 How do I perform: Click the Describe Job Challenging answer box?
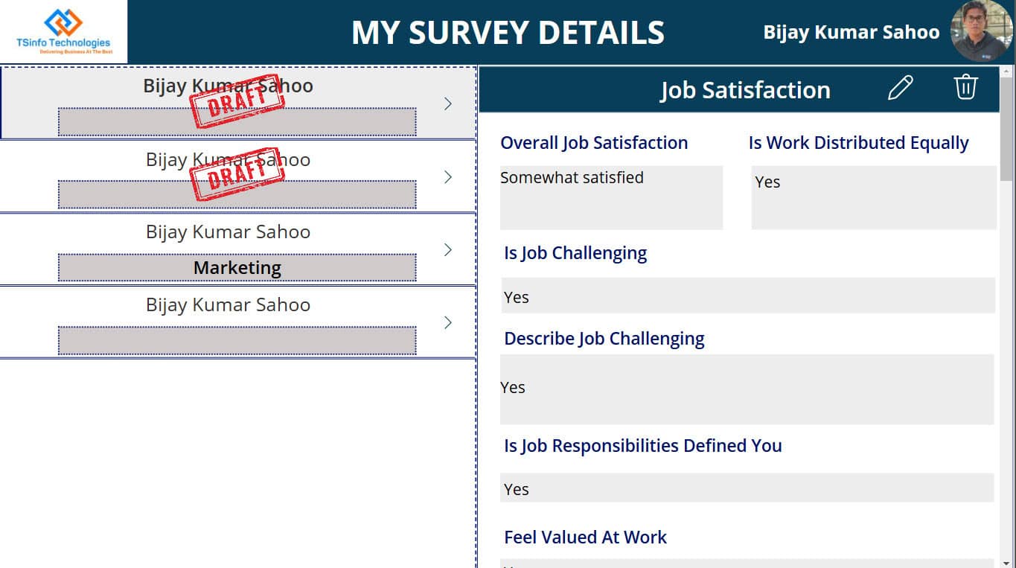click(x=747, y=388)
